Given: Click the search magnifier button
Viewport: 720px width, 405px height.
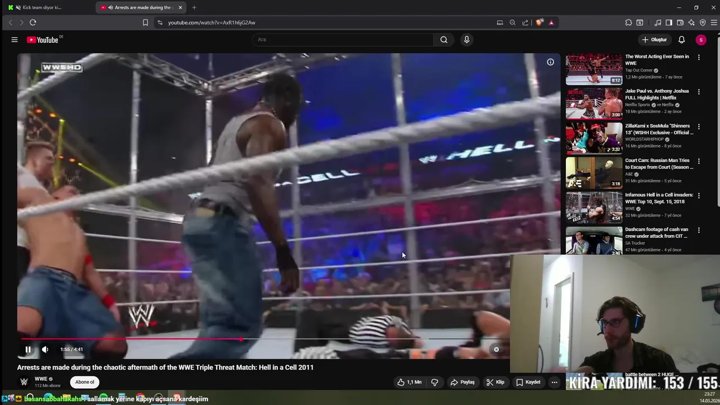Looking at the screenshot, I should tap(444, 40).
